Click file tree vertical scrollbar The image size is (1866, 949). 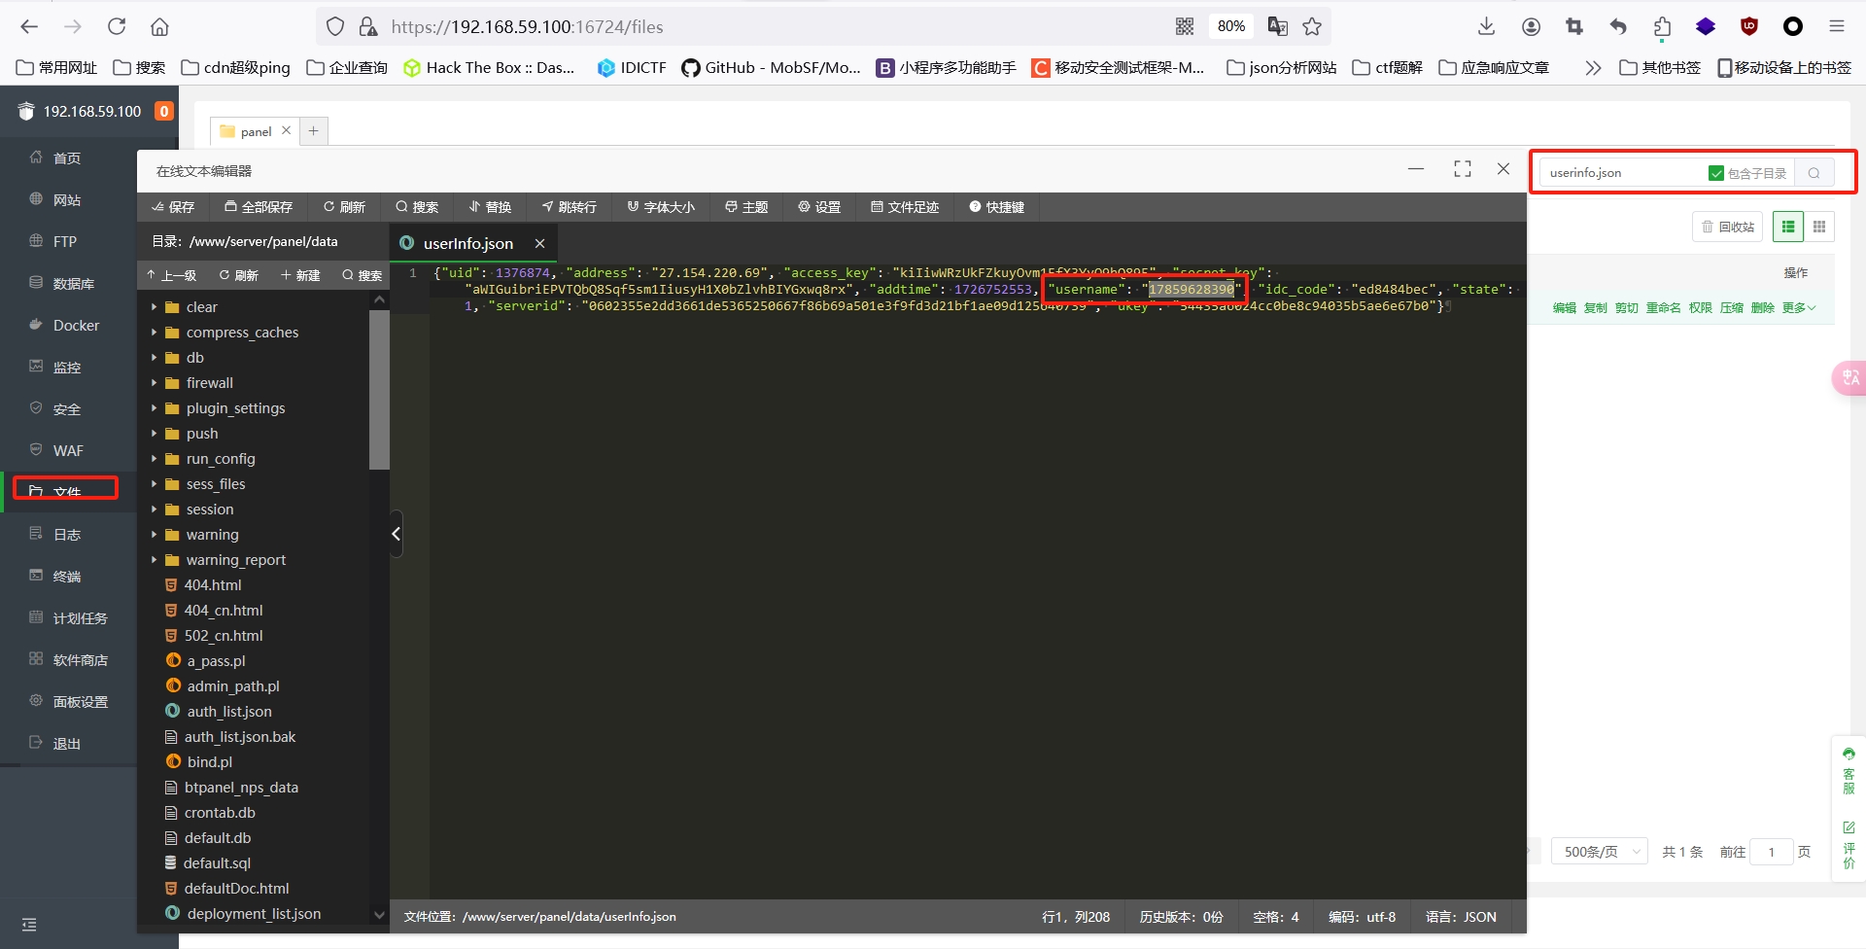pos(379,389)
